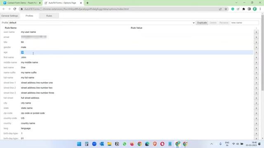The width and height of the screenshot is (264, 148).
Task: Click 'street address line number two' value
Action: pos(37,88)
